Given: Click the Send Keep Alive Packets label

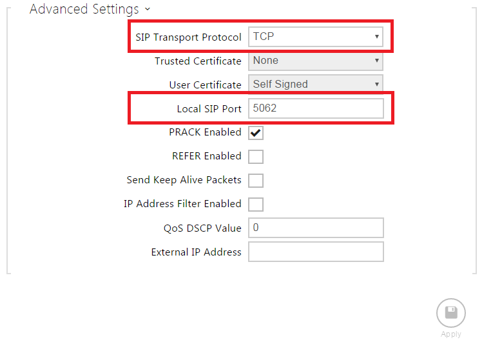Looking at the screenshot, I should tap(184, 180).
